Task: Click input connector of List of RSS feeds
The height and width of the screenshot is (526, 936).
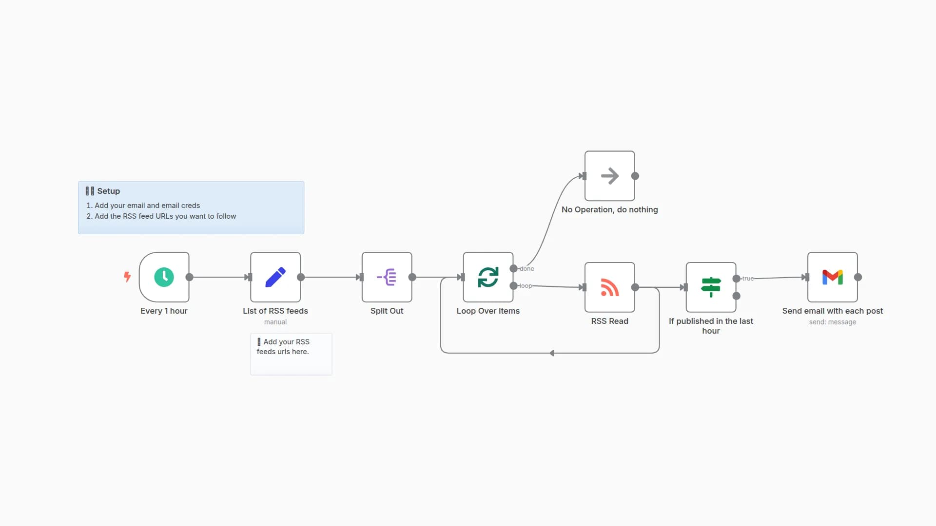Action: [250, 277]
